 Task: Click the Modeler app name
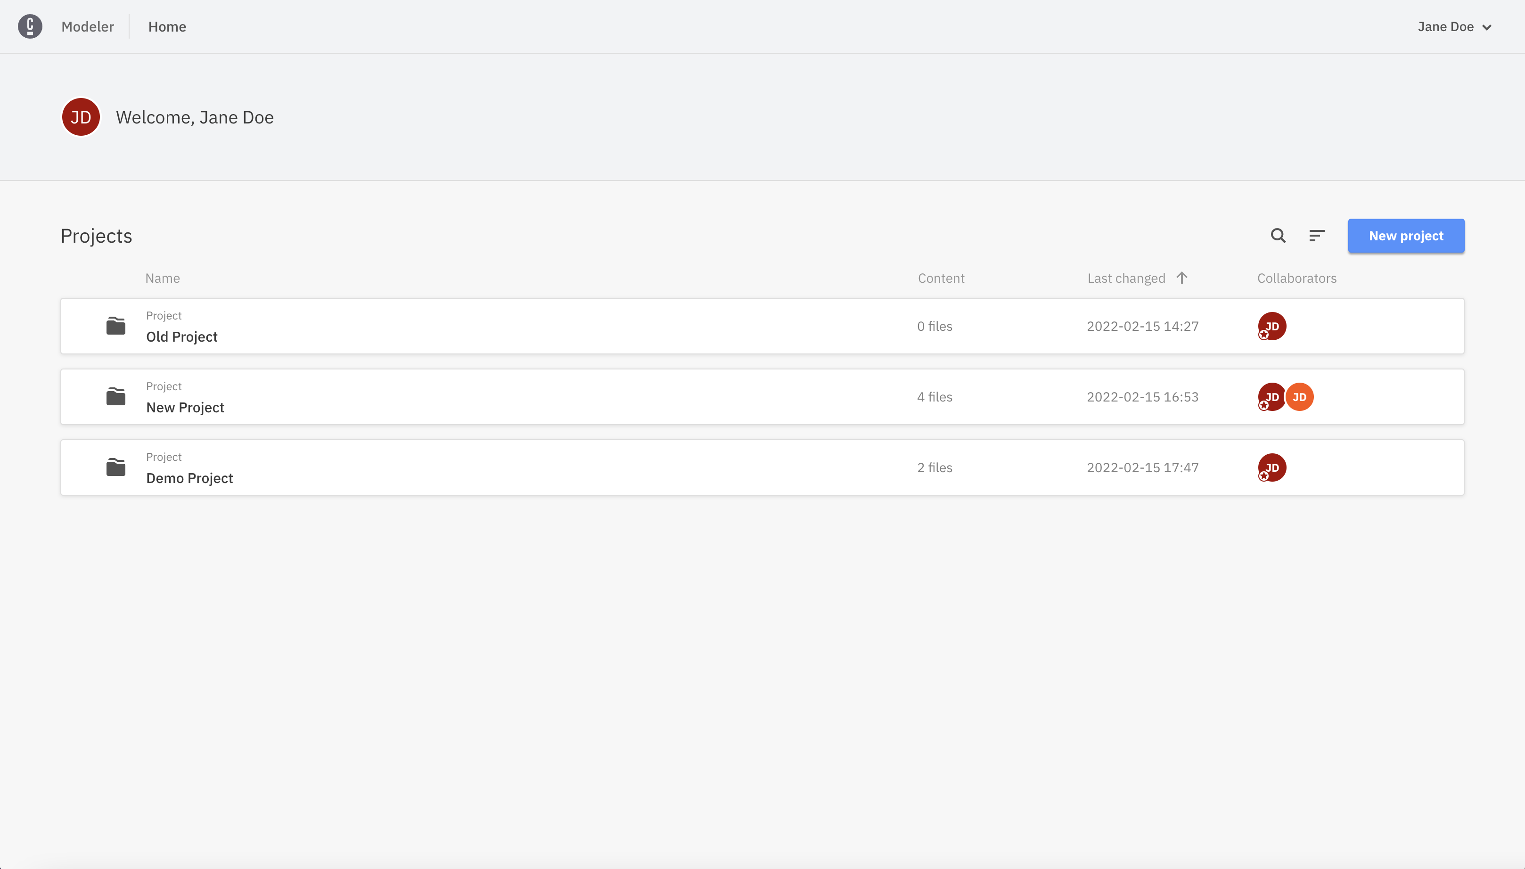(x=88, y=27)
